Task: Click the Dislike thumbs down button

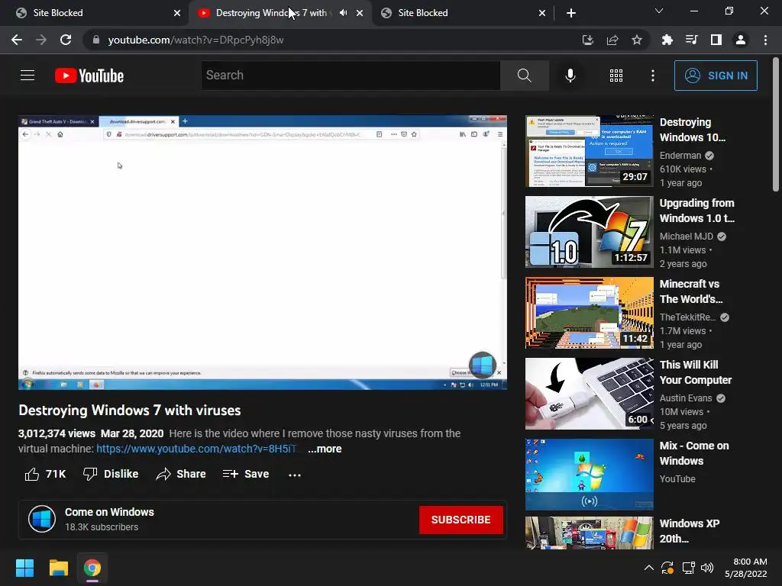Action: pos(111,474)
